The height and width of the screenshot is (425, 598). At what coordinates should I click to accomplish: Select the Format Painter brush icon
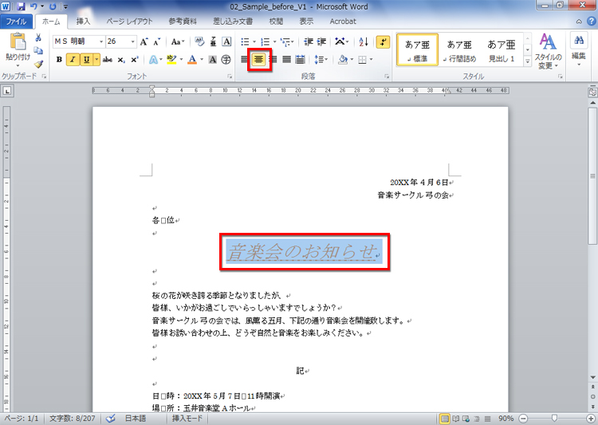coord(38,64)
